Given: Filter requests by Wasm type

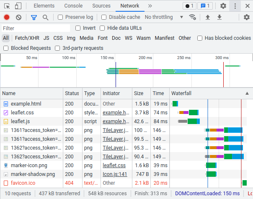Looking at the screenshot, I should point(143,38).
